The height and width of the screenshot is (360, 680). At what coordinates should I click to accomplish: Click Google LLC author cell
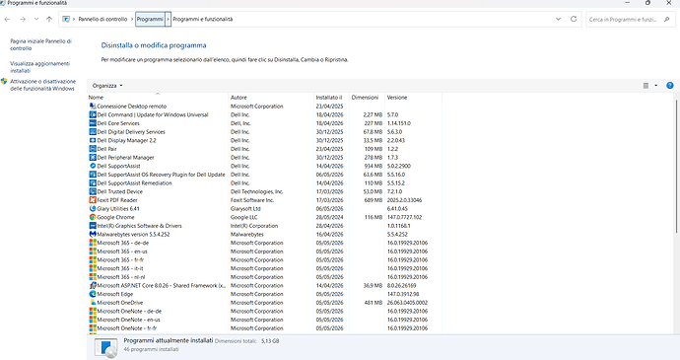243,217
